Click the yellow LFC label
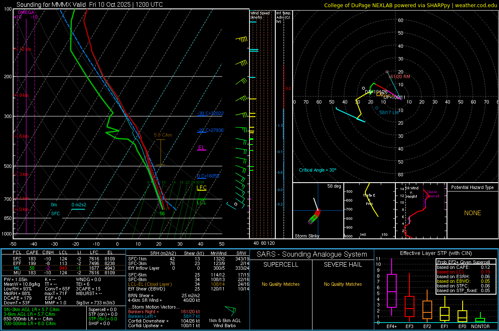 (201, 188)
